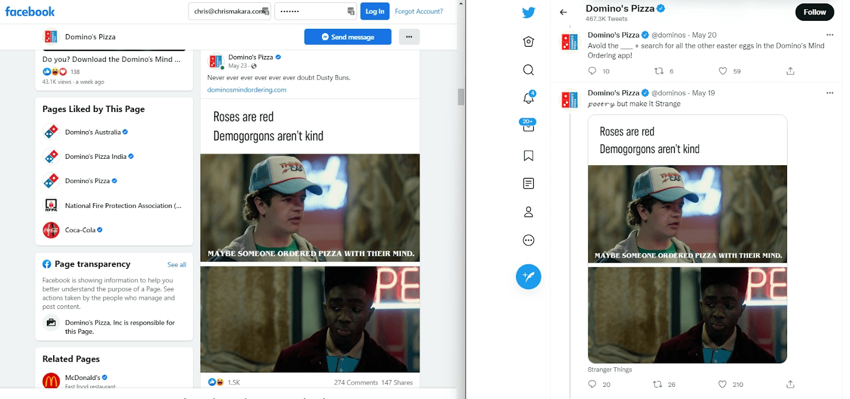Click the Domino's avatar on May 20 tweet
Screen dimensions: 850x399
pos(570,42)
